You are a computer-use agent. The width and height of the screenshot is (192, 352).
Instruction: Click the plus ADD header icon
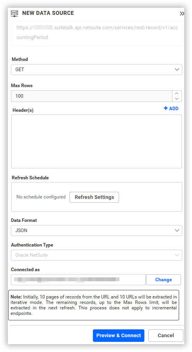166,109
